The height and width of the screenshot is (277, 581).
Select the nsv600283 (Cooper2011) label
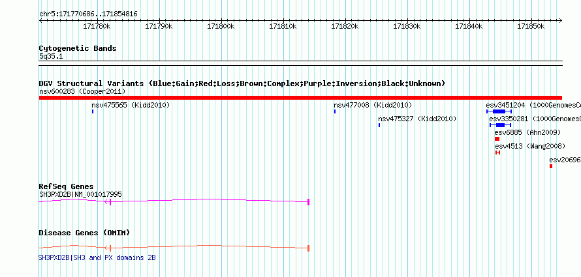[82, 91]
